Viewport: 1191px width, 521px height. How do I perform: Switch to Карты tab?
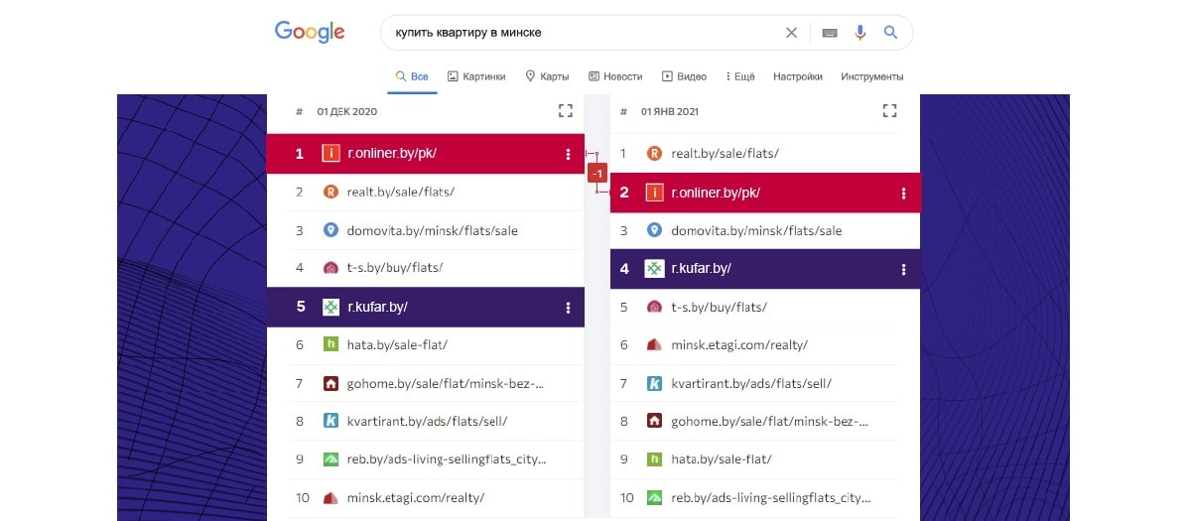click(547, 76)
